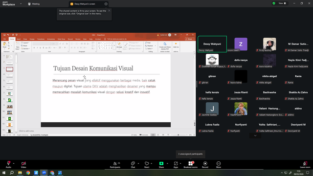Click the Find button in Editing group
Viewport: 313px width, 176px height.
tap(148, 43)
